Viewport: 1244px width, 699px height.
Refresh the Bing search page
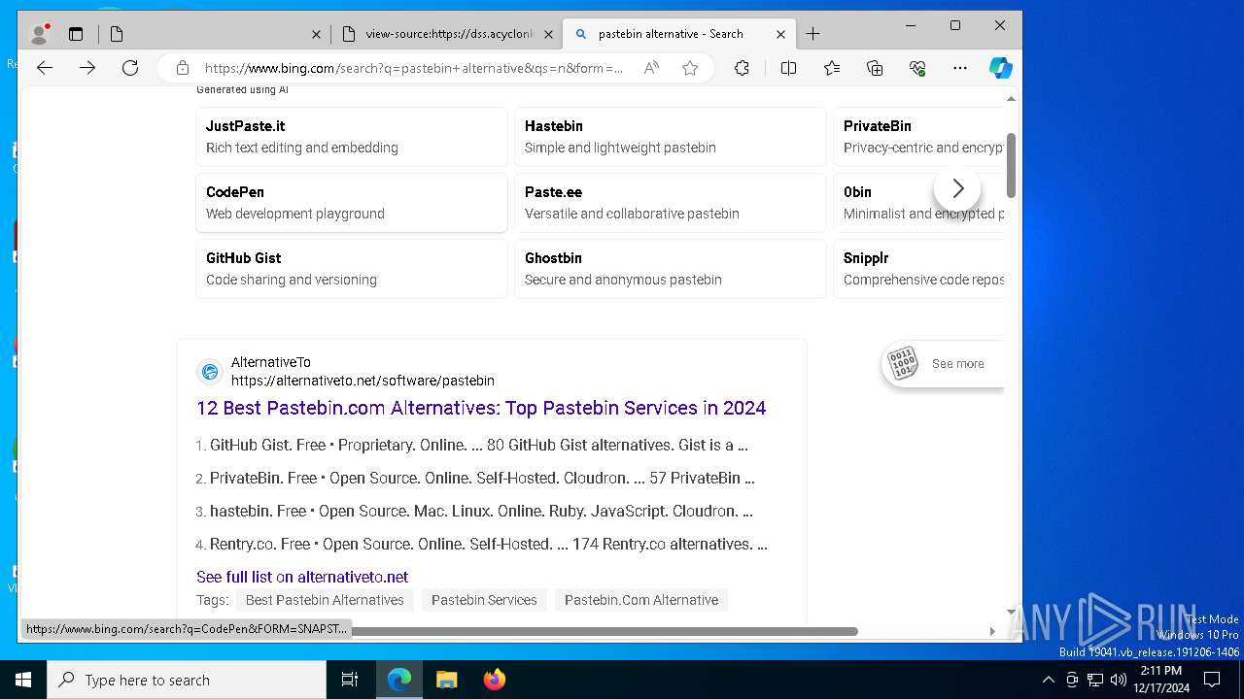click(x=130, y=68)
